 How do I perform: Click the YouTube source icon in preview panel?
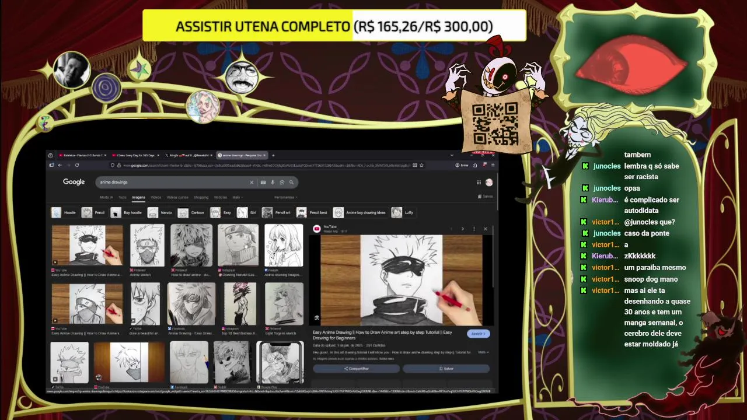point(317,229)
